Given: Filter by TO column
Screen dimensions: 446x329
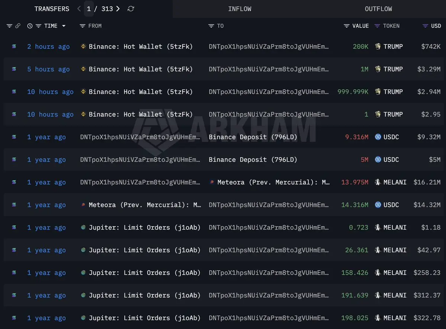Looking at the screenshot, I should tap(211, 26).
